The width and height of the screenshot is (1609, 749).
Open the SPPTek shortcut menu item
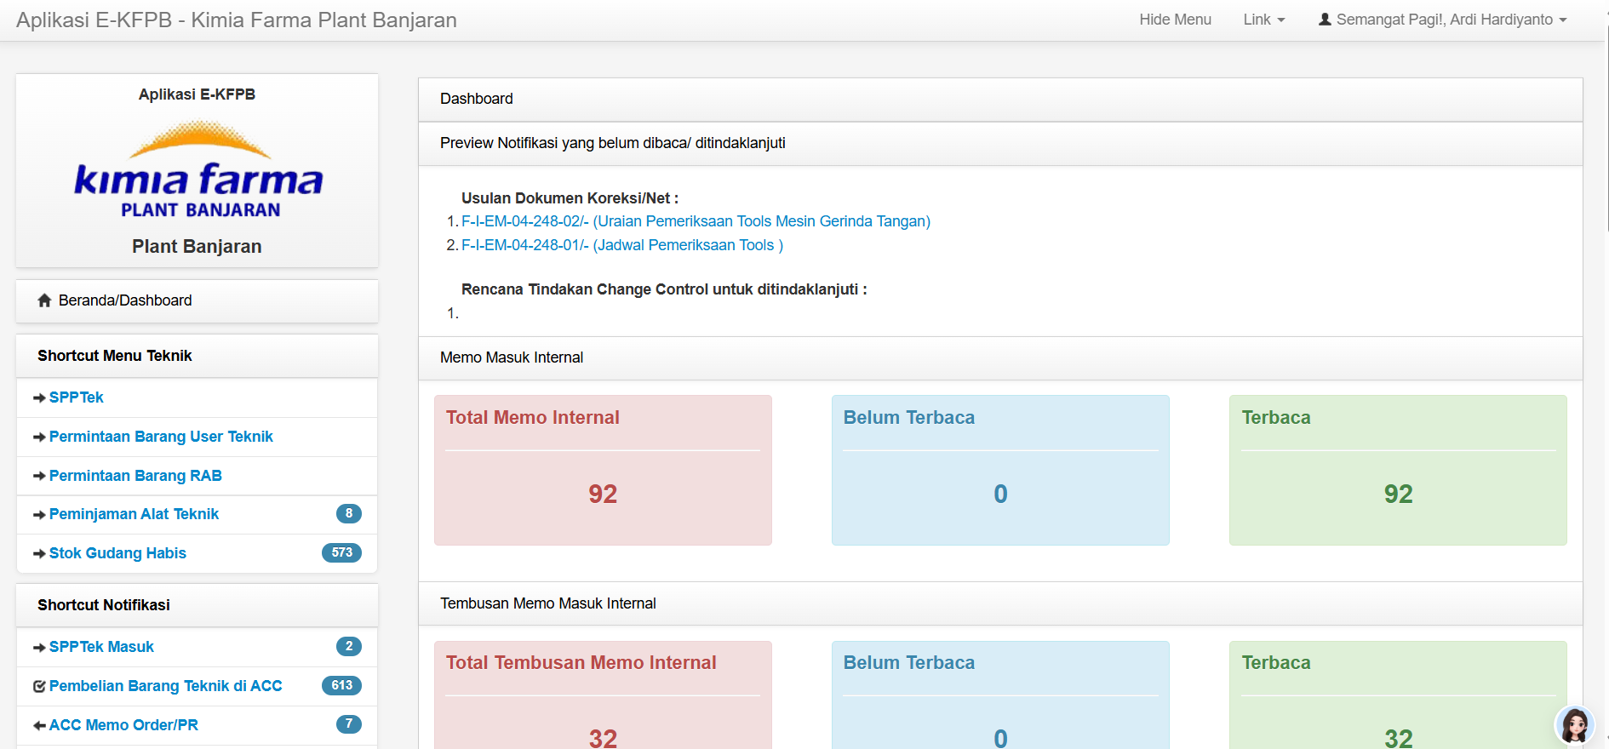tap(76, 397)
